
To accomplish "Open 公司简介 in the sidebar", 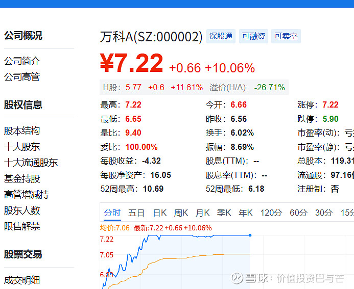I will click(22, 61).
